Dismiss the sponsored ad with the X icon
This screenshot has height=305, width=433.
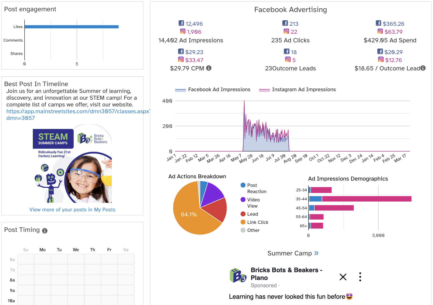(x=343, y=277)
